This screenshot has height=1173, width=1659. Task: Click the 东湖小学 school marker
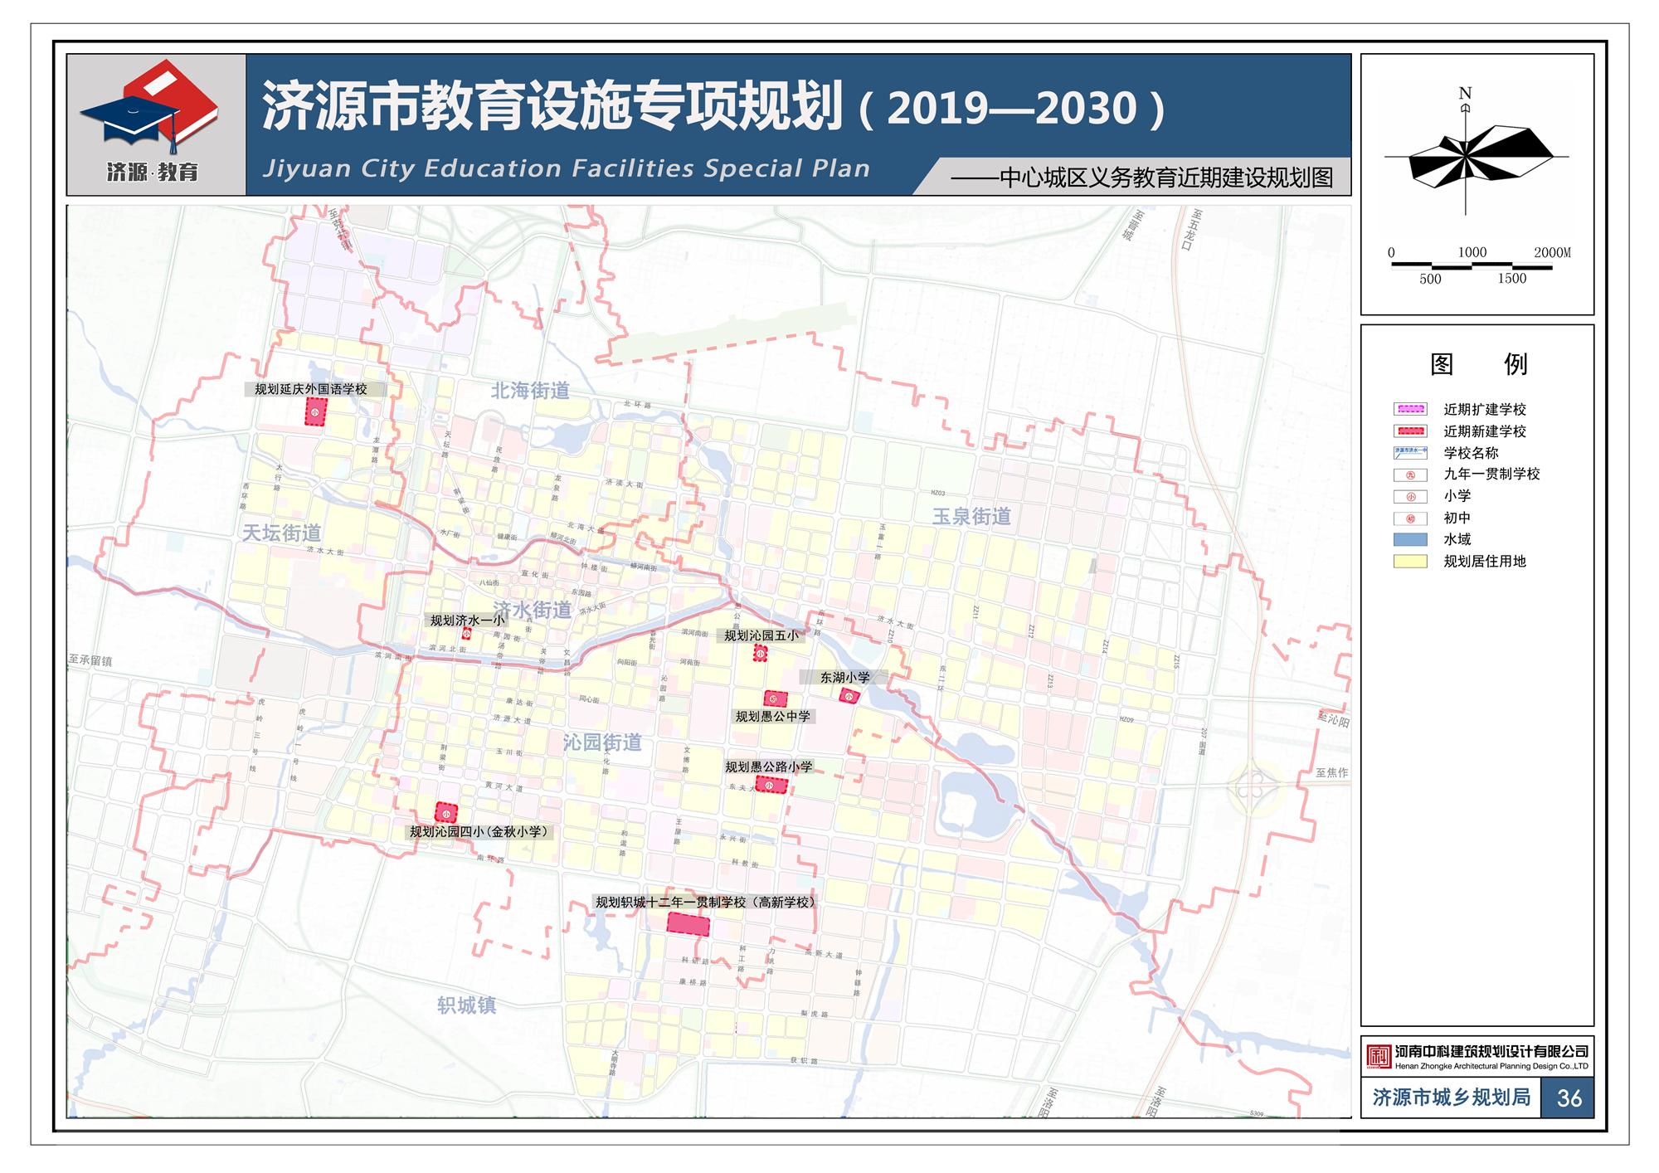point(849,695)
